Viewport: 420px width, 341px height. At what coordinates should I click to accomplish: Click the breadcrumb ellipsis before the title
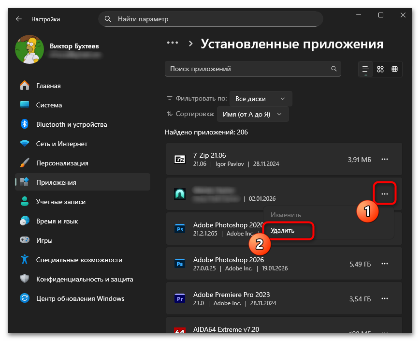pos(173,43)
